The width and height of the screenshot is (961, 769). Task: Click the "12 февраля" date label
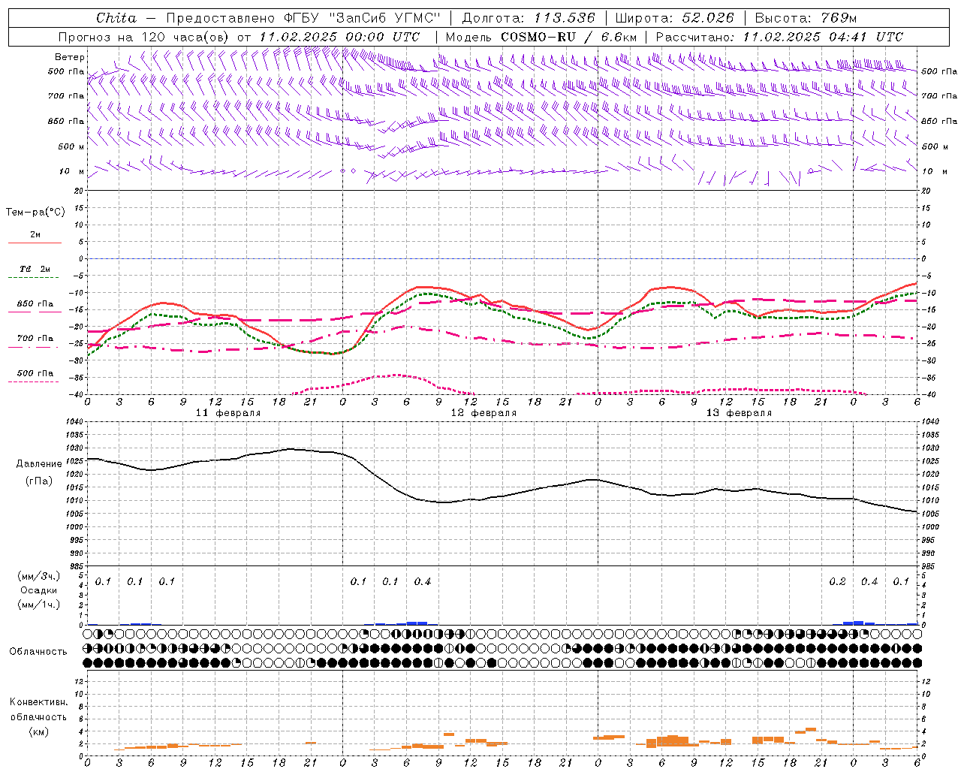coord(484,413)
